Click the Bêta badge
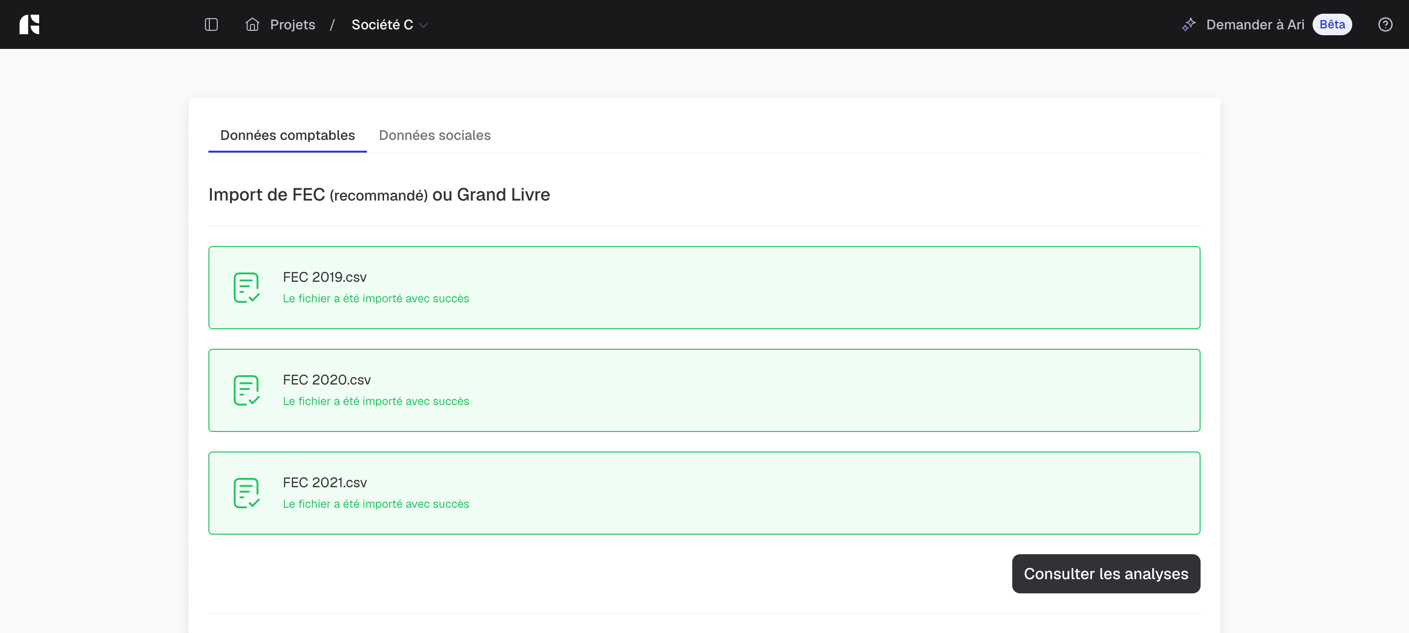This screenshot has height=633, width=1409. [x=1332, y=24]
